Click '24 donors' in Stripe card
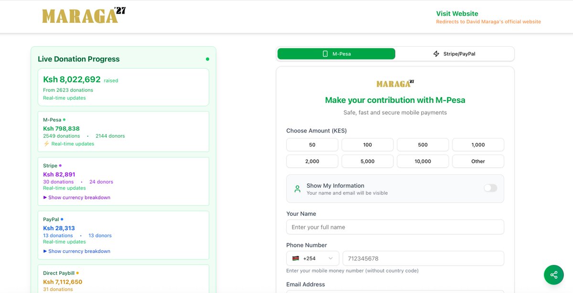 pos(101,182)
